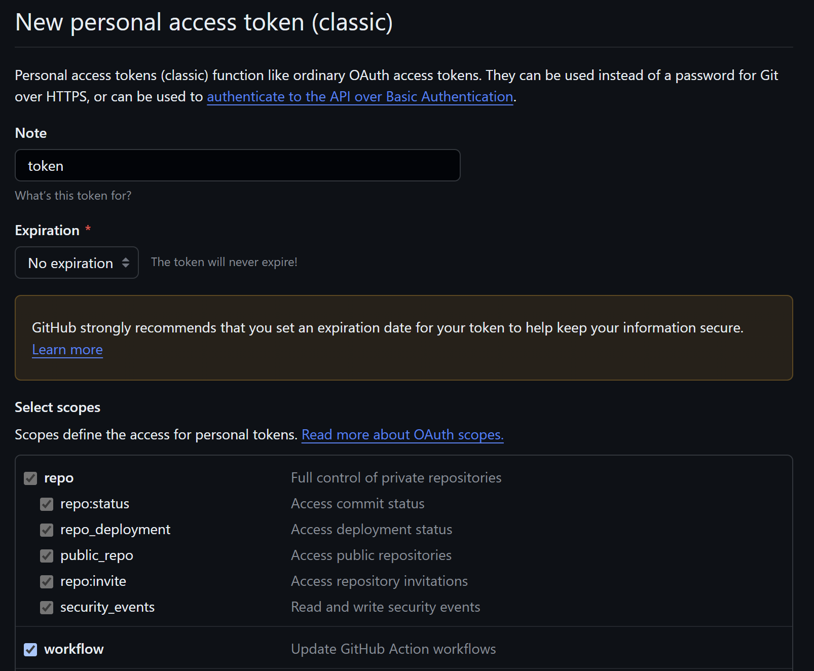Follow the Learn more link
The height and width of the screenshot is (671, 814).
(67, 350)
